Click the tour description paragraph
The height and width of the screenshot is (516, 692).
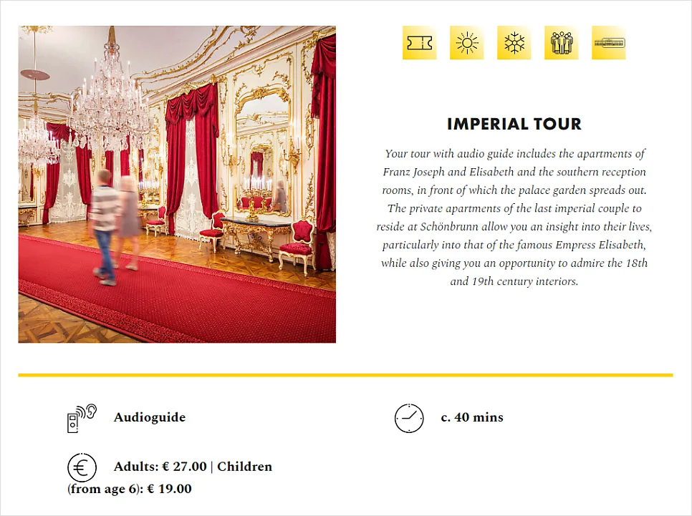(514, 217)
